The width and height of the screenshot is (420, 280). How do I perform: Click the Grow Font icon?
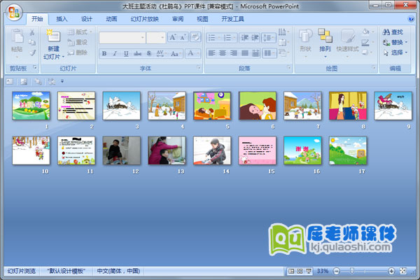172,37
